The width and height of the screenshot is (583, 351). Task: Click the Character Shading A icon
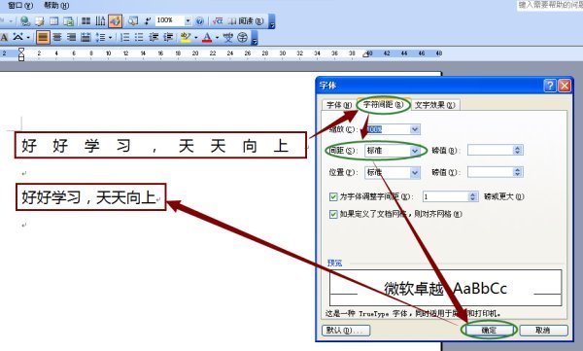4,37
